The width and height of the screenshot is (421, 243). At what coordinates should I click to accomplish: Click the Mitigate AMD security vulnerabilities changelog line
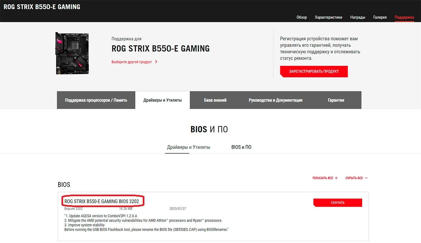click(143, 221)
